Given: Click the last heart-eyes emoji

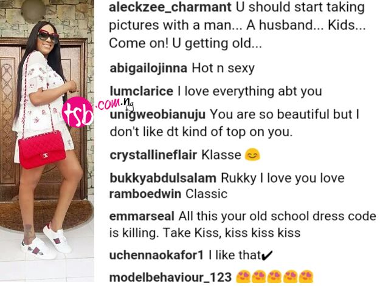Looking at the screenshot, I should pos(306,276).
